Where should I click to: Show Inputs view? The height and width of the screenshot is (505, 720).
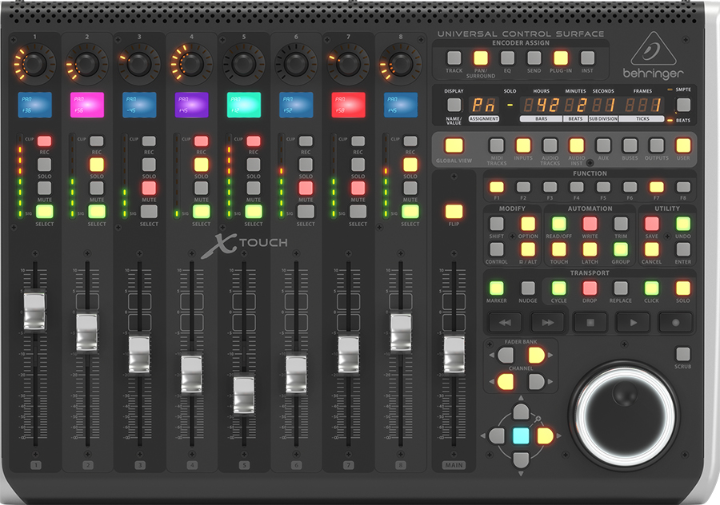(523, 145)
